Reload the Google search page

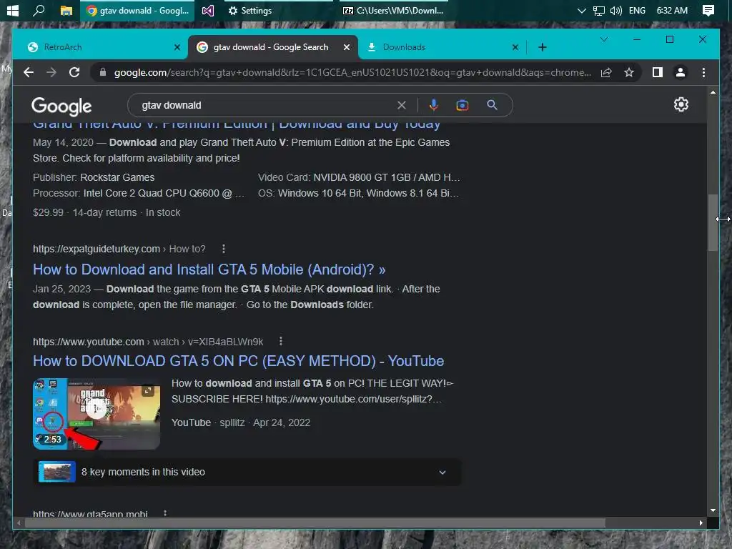click(74, 72)
